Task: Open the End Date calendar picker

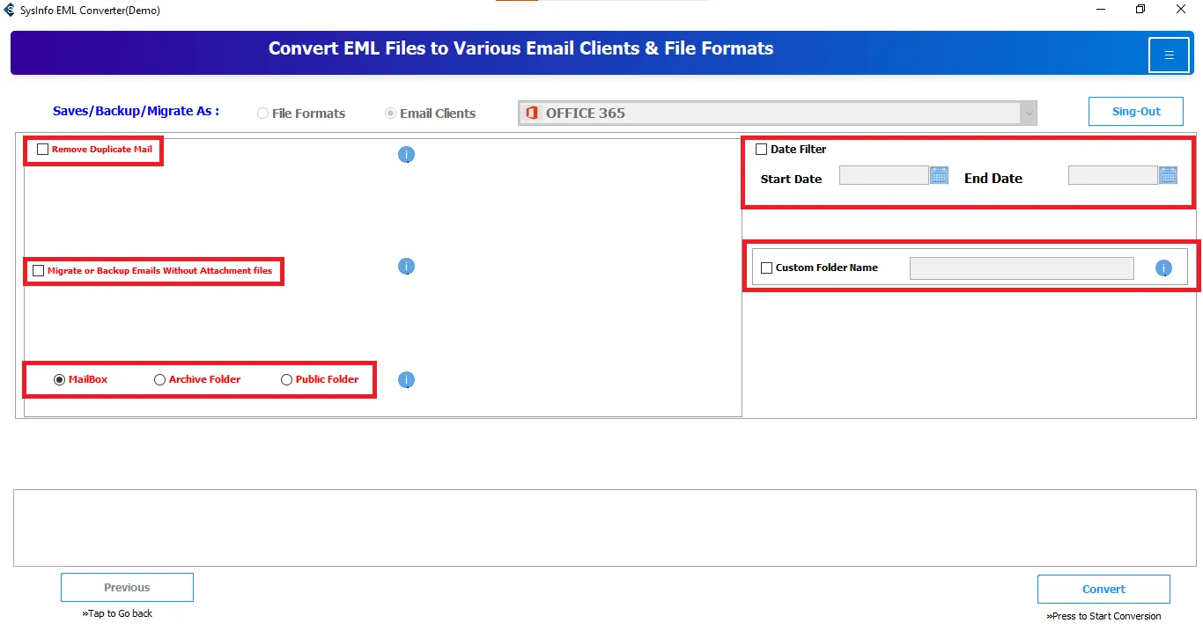Action: [1169, 175]
